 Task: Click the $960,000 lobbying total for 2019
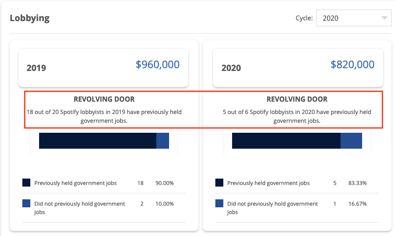[x=158, y=65]
